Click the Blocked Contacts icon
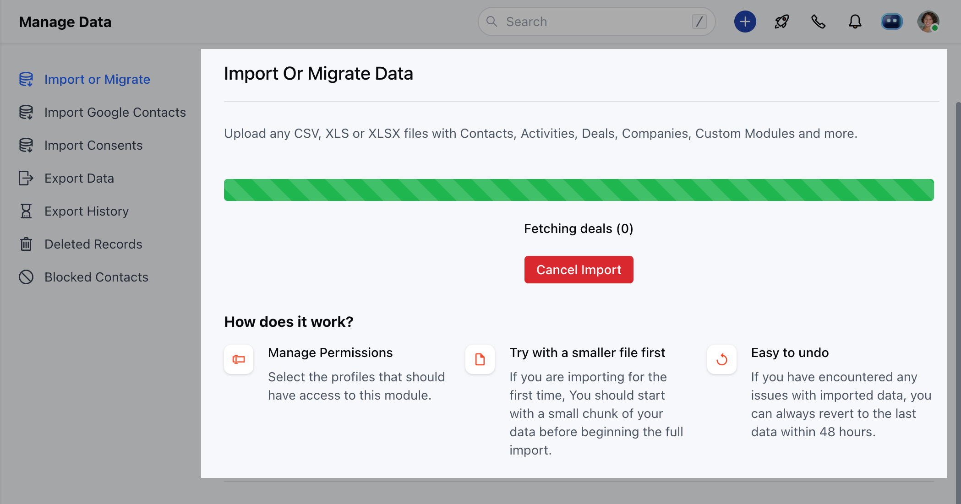The width and height of the screenshot is (961, 504). point(26,277)
